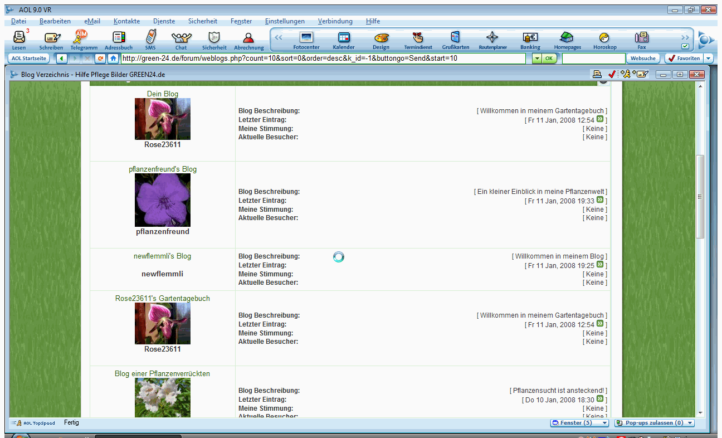This screenshot has width=722, height=438.
Task: Open newflemmli's Blog link
Action: coord(163,256)
